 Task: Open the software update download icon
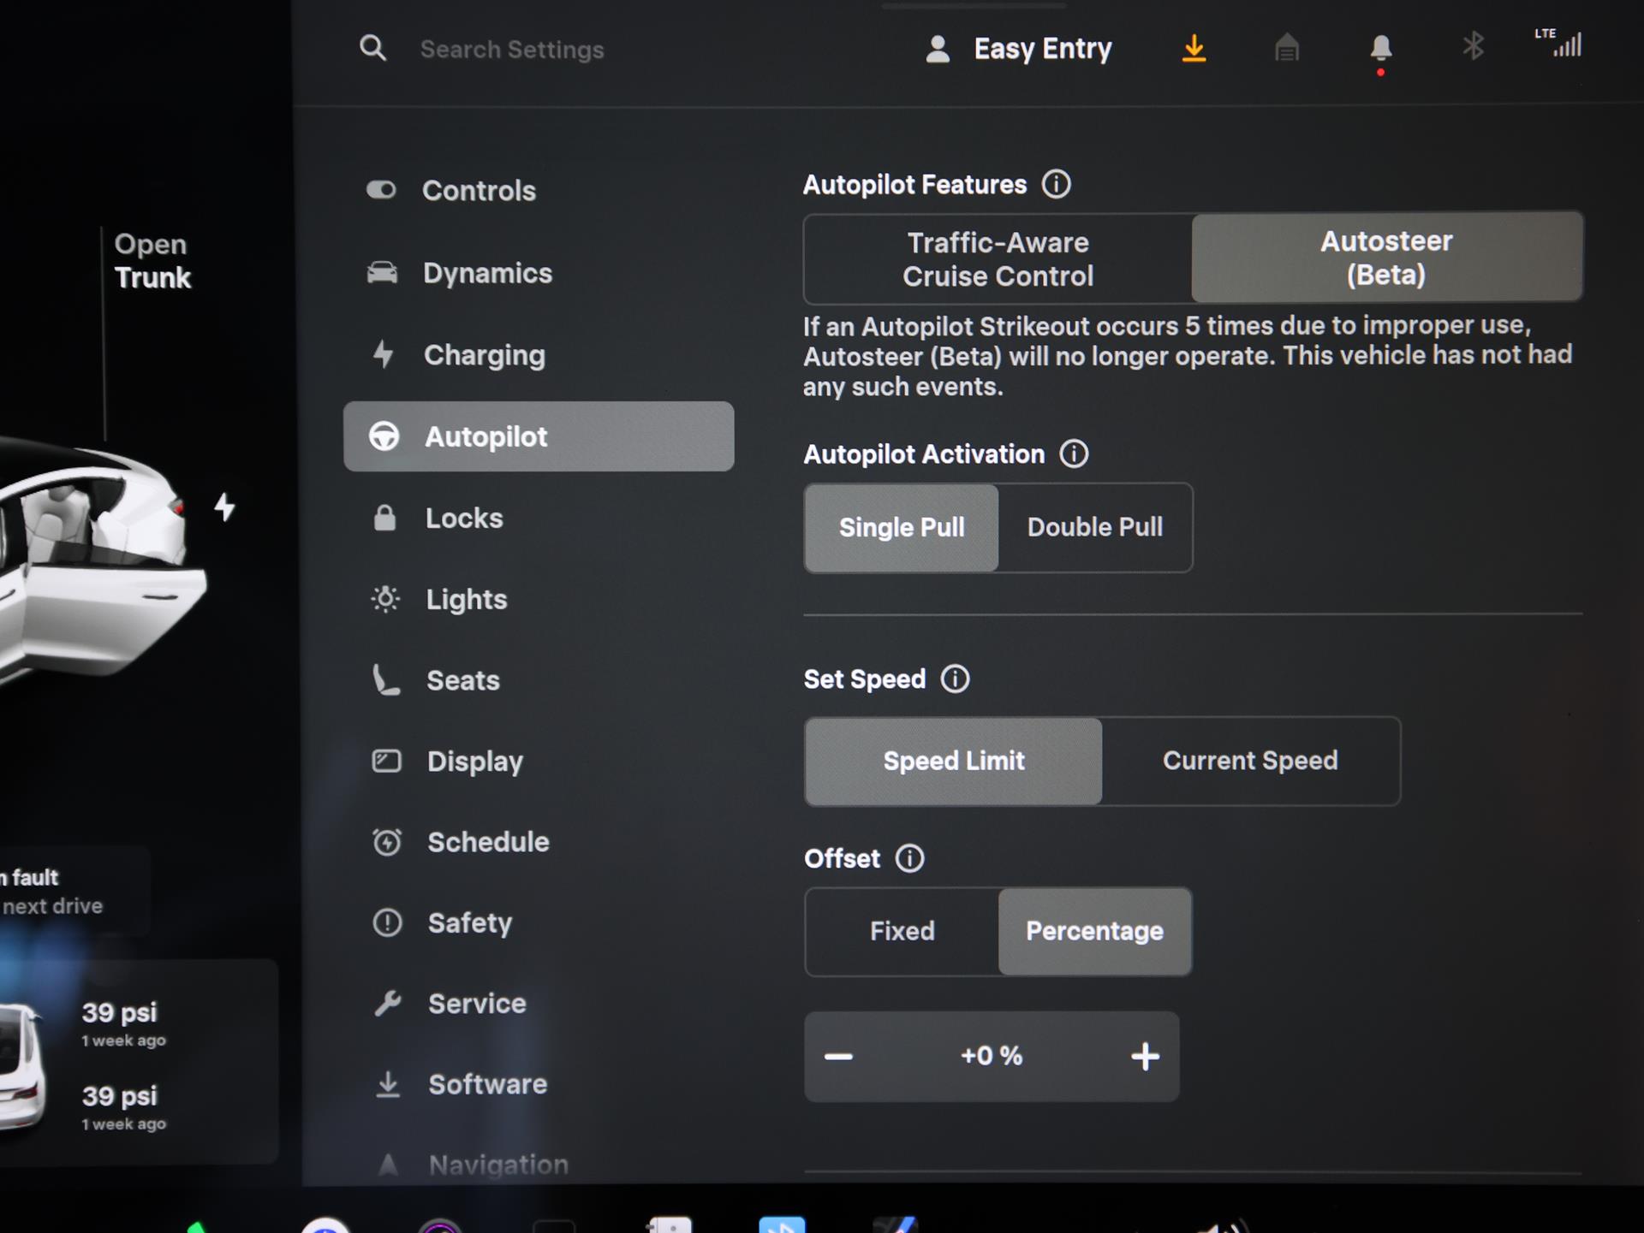pyautogui.click(x=1194, y=48)
